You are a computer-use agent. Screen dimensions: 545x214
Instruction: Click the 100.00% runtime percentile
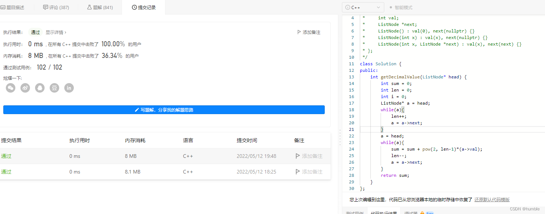pos(113,44)
